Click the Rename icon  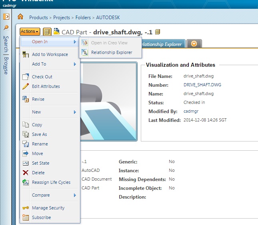click(26, 144)
